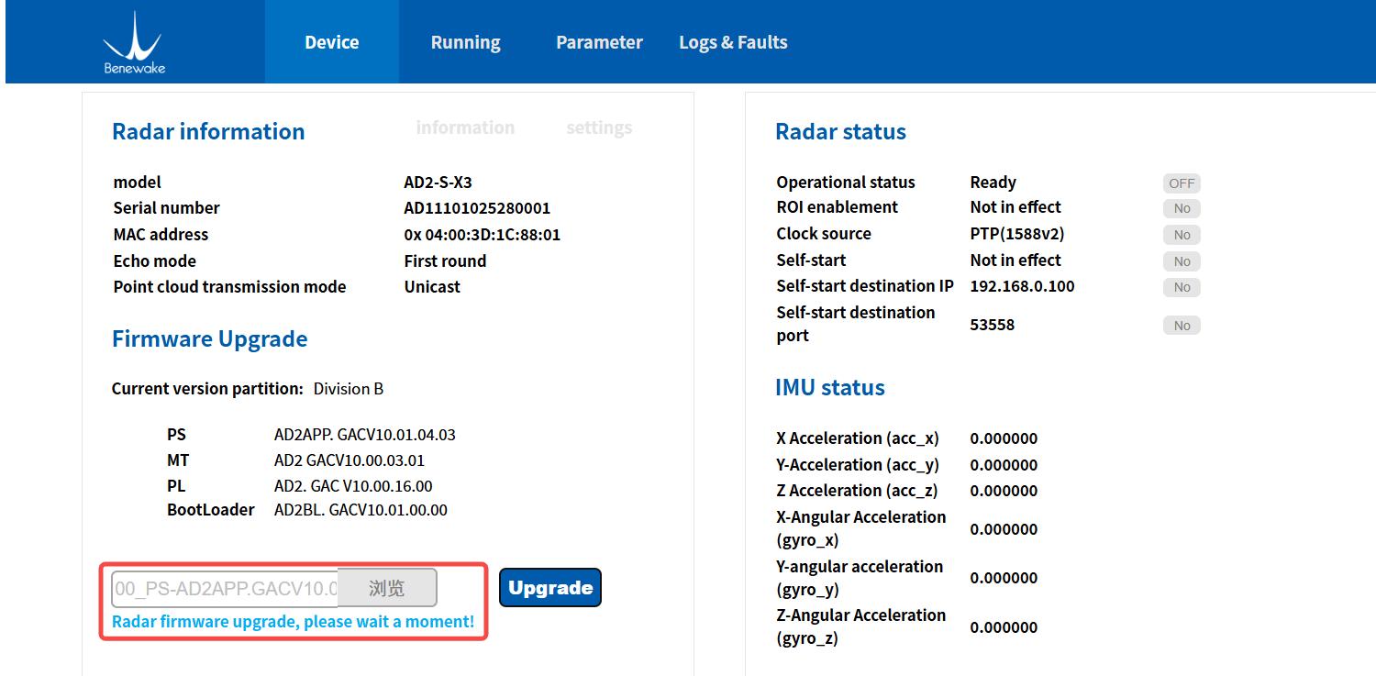Screen dimensions: 1376x676
Task: Click the 浏览 browse button
Action: [x=386, y=588]
